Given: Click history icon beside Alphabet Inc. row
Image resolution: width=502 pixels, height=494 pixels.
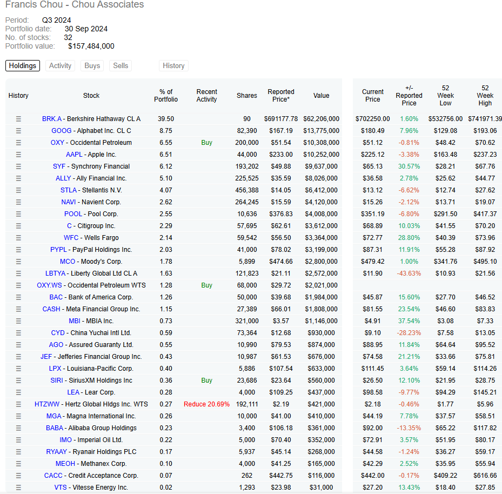Looking at the screenshot, I should point(18,131).
